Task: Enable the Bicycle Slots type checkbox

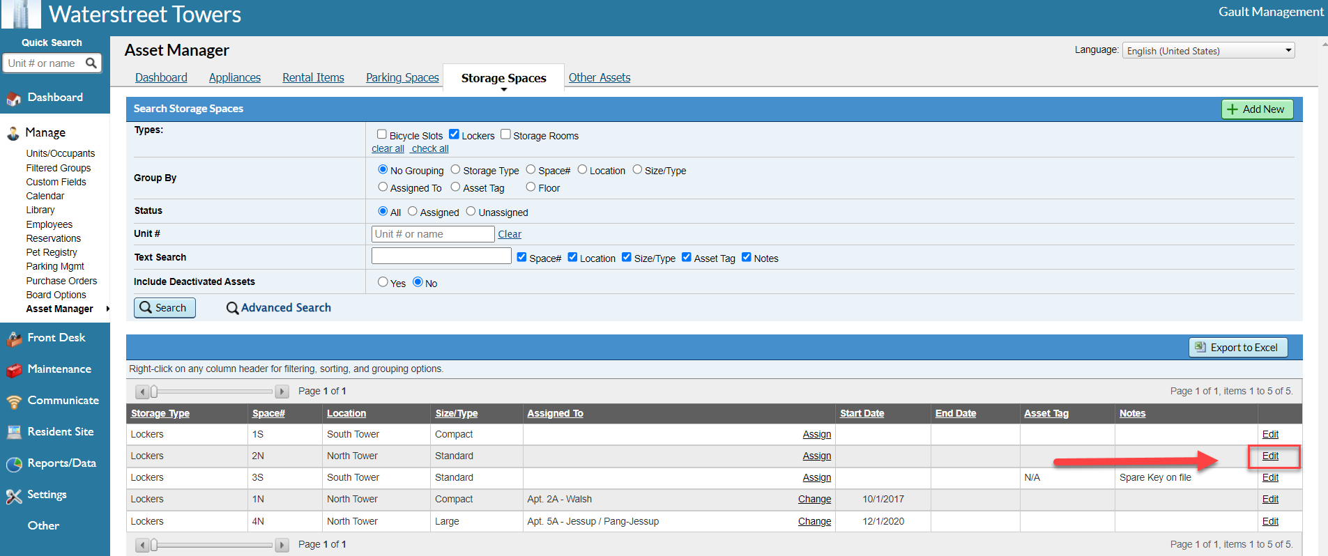Action: tap(381, 134)
